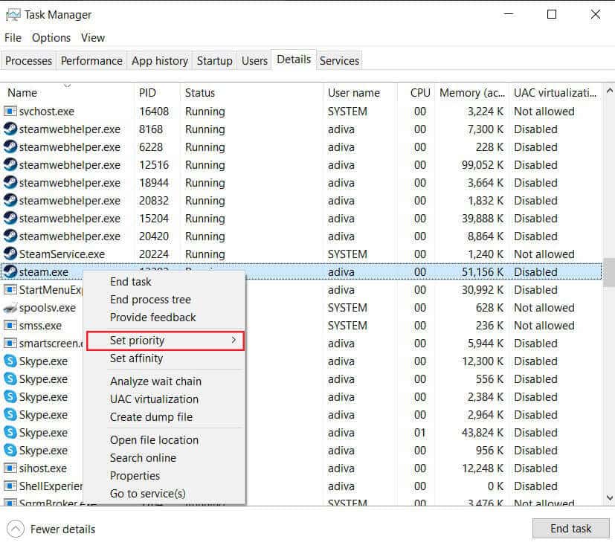Open the Options menu
Screen dimensions: 615x551
point(51,38)
